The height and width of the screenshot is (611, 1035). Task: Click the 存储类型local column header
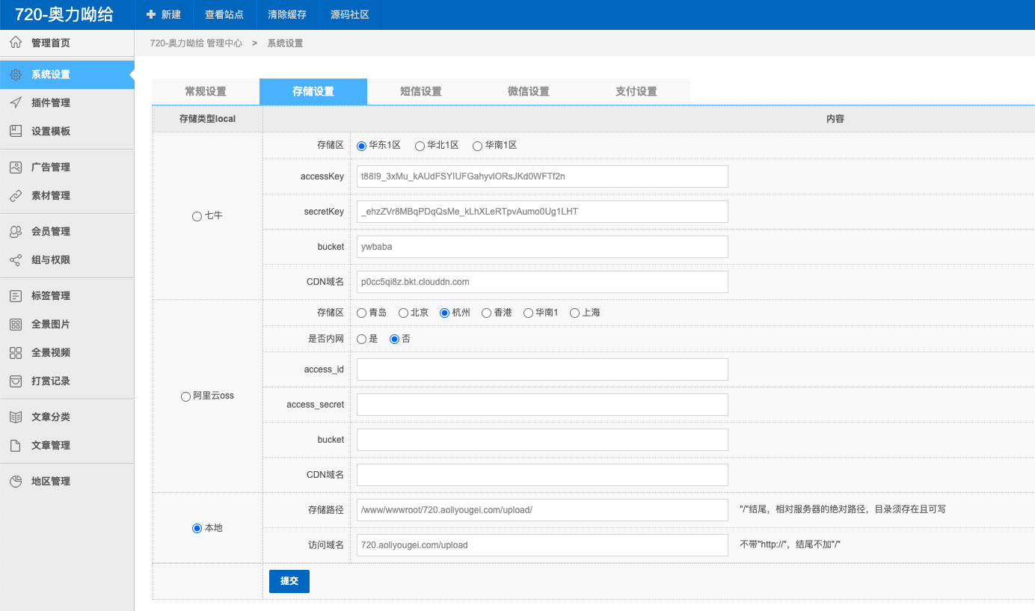tap(207, 119)
